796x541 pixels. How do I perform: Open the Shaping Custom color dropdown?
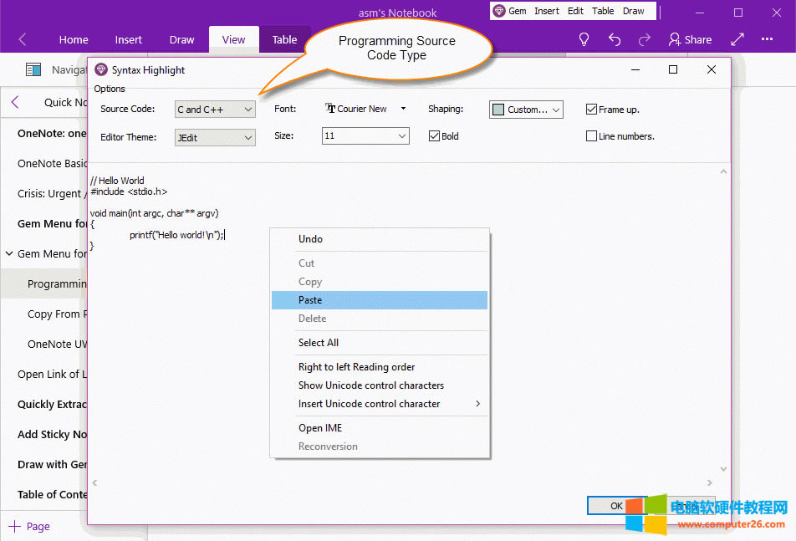point(526,110)
